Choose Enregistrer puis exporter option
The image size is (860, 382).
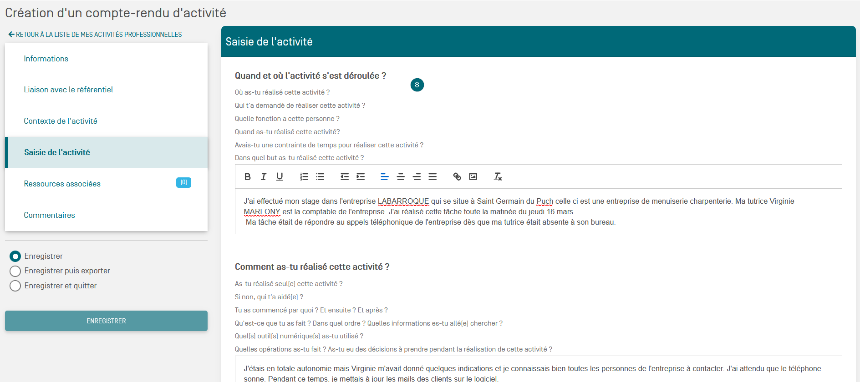[15, 271]
